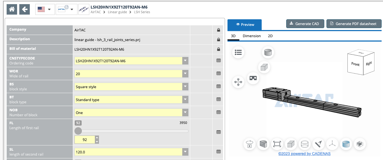
Task: Click lock icon in Company row
Action: click(218, 30)
